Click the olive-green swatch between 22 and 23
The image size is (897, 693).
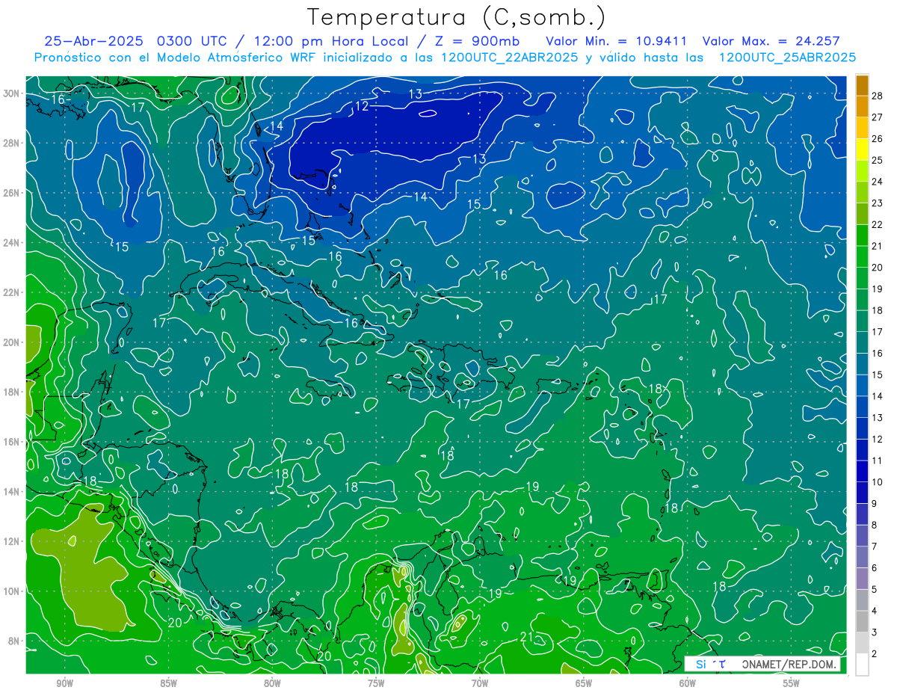pyautogui.click(x=862, y=214)
